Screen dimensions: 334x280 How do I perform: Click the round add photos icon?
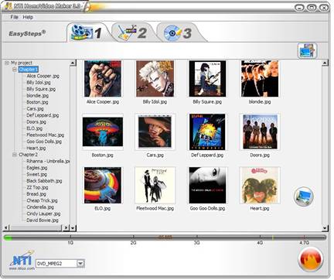pos(304,196)
